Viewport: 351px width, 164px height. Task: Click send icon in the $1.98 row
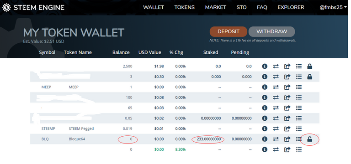(287, 66)
